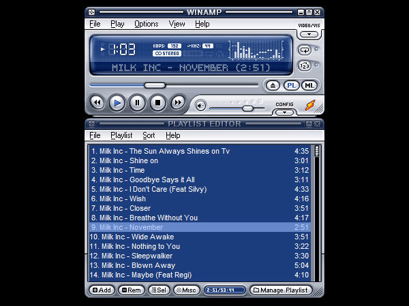Toggle Playlist Editor windowshade button

click(x=309, y=124)
